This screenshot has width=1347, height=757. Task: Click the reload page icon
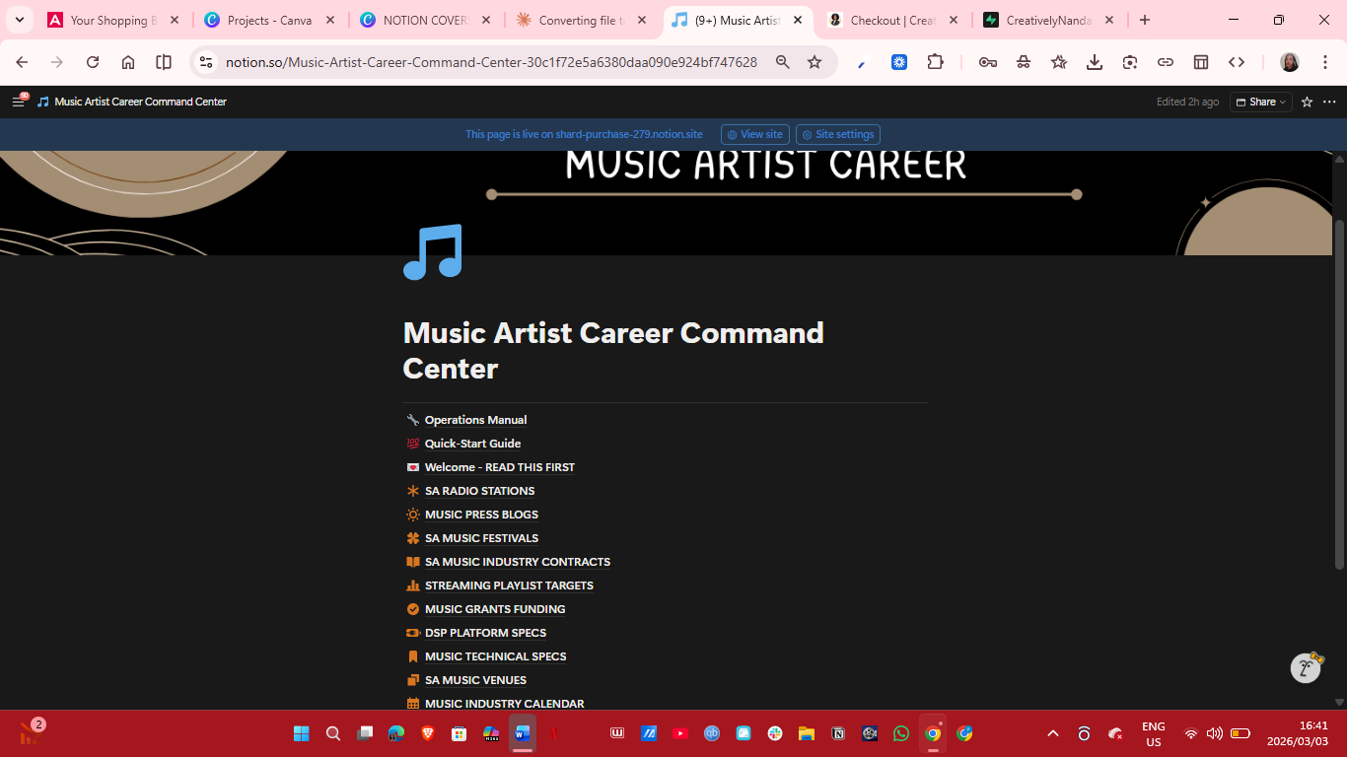92,61
